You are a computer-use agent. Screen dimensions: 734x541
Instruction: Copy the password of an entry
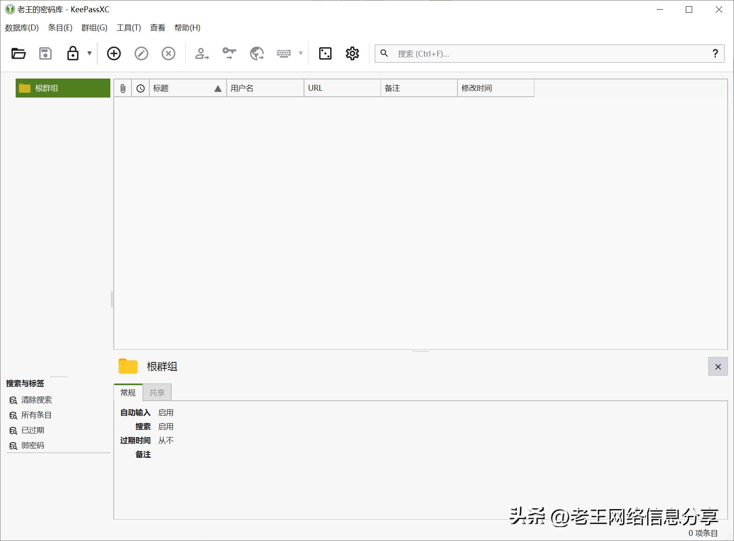[229, 54]
